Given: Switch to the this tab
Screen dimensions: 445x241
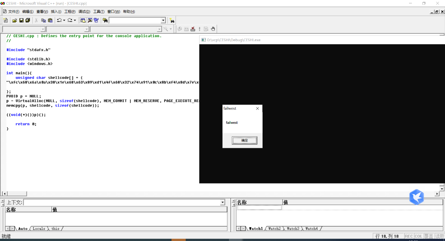Looking at the screenshot, I should (55, 229).
